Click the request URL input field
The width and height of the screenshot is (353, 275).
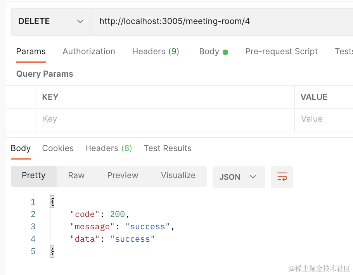click(221, 21)
